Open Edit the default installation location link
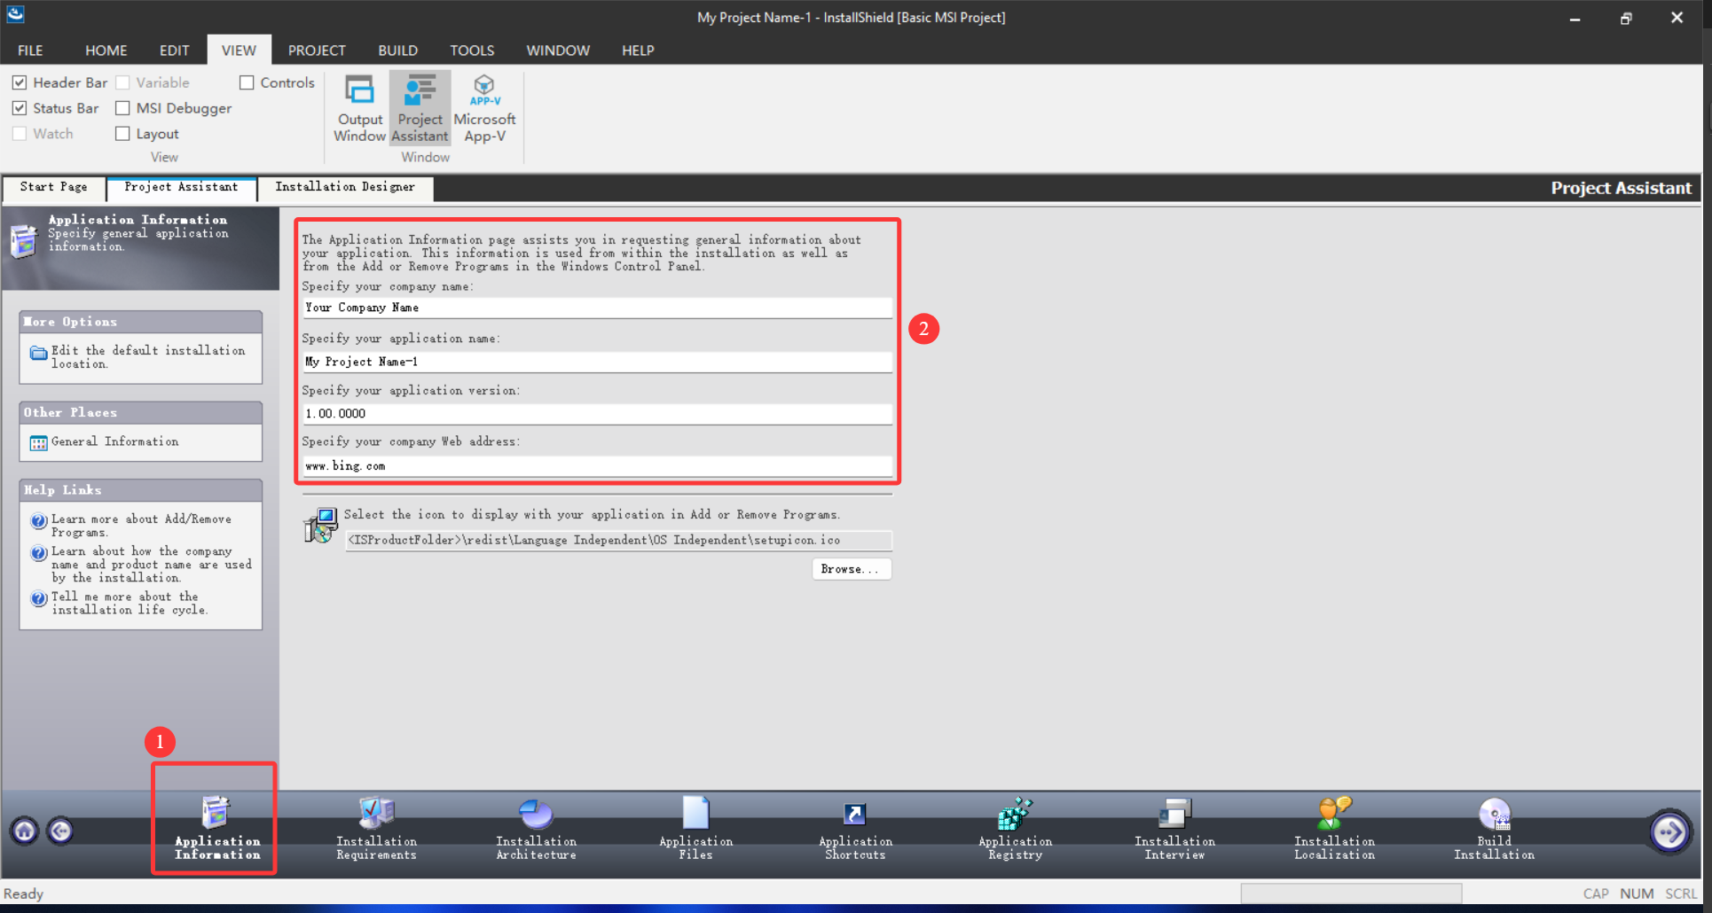Image resolution: width=1712 pixels, height=913 pixels. click(148, 357)
